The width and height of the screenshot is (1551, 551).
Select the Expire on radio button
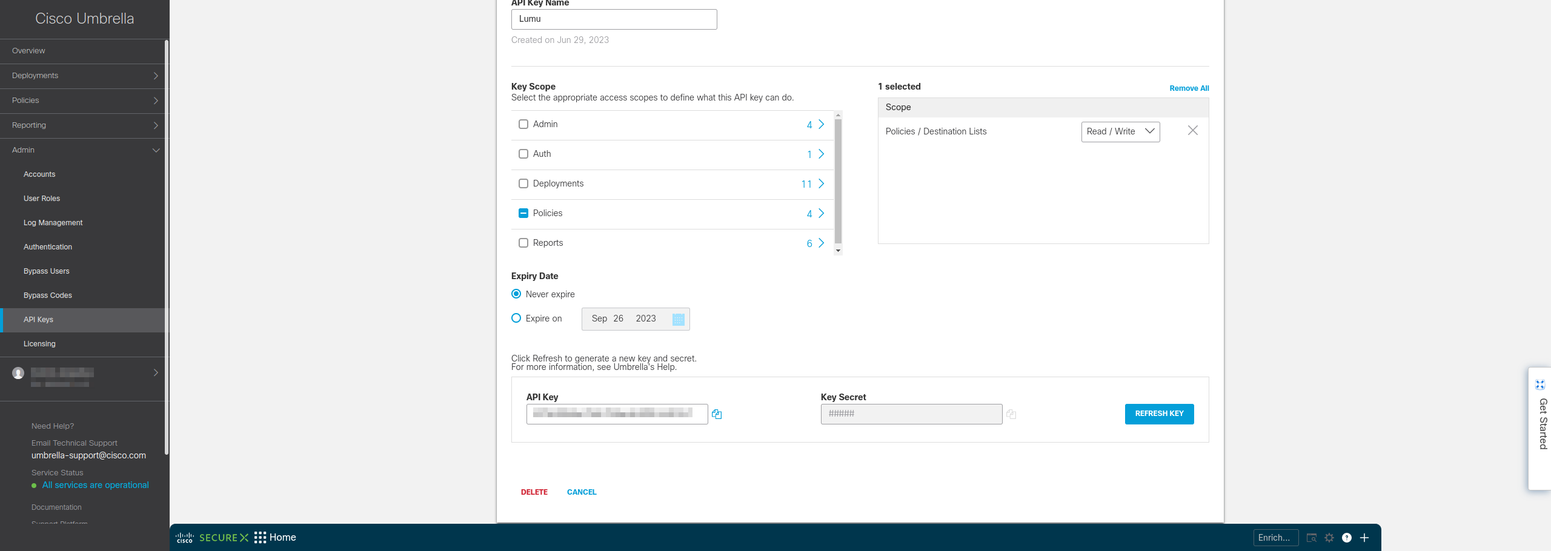(x=516, y=318)
